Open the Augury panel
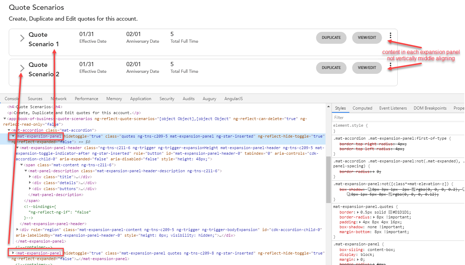The height and width of the screenshot is (265, 465). (209, 98)
